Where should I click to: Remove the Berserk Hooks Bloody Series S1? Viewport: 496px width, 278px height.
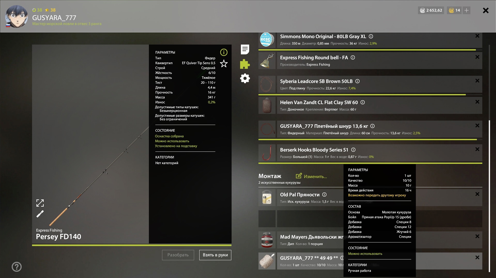point(477,149)
